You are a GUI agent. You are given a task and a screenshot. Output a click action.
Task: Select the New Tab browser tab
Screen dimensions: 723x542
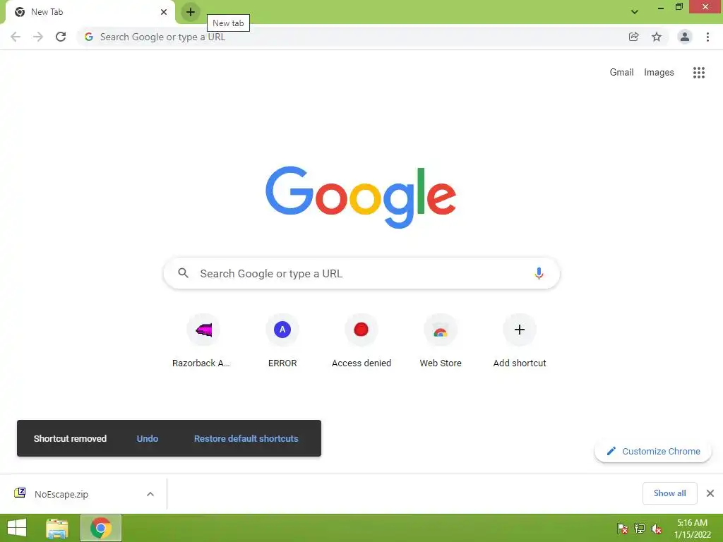[90, 12]
